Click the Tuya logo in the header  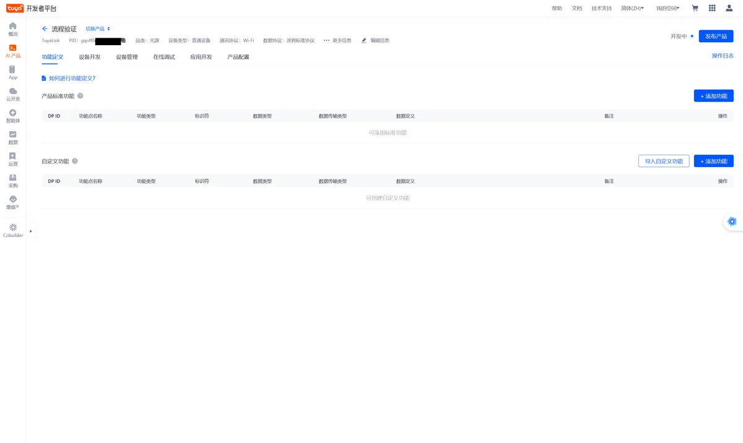15,8
